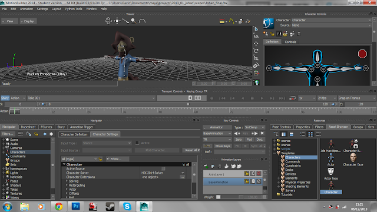
Task: Open Photoshop from the taskbar
Action: (75, 206)
